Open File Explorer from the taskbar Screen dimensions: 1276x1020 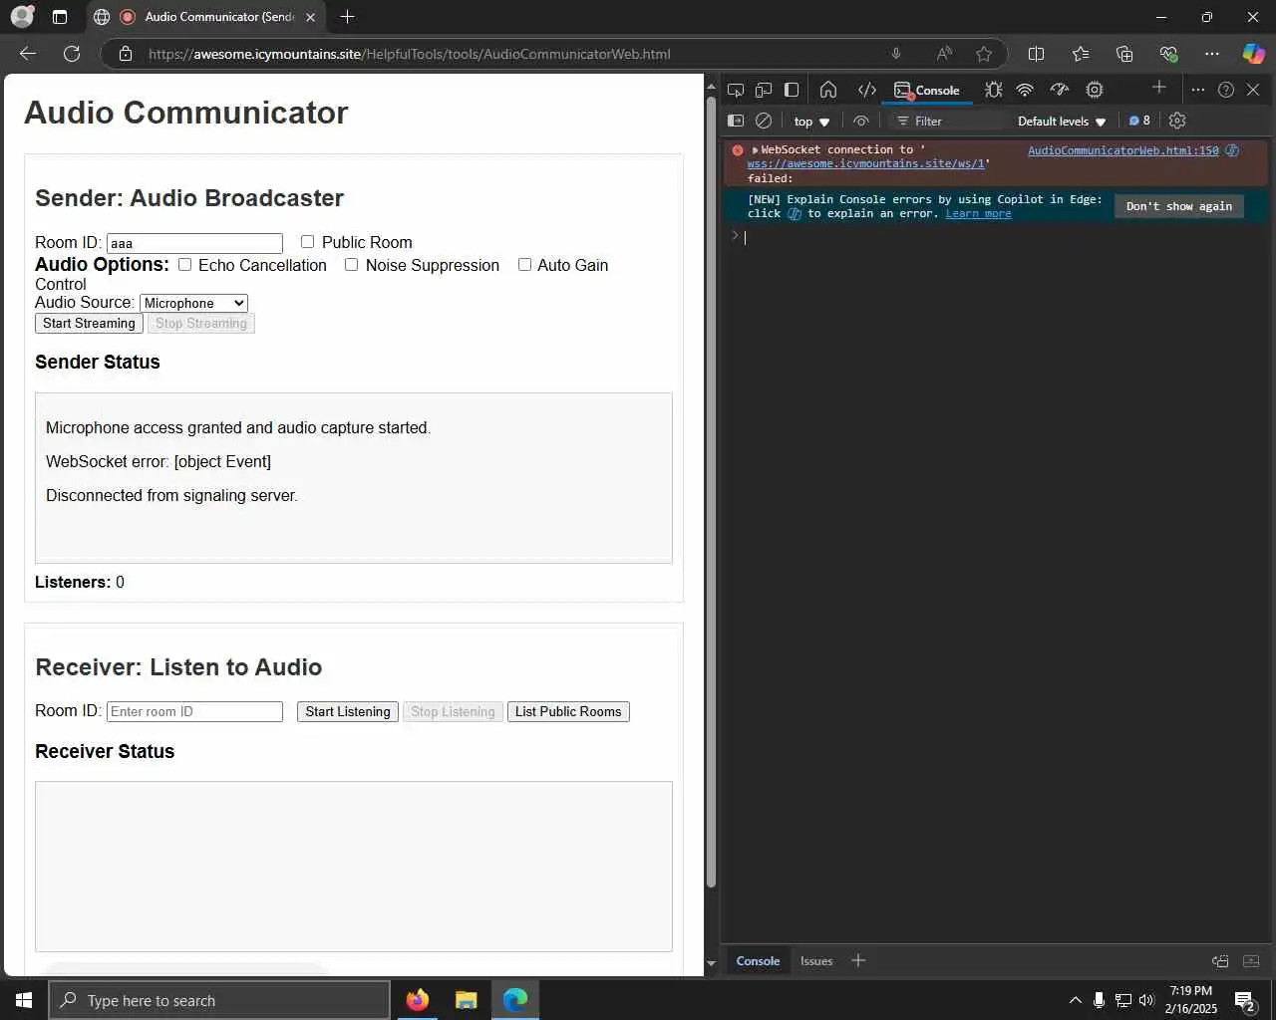[x=467, y=1000]
